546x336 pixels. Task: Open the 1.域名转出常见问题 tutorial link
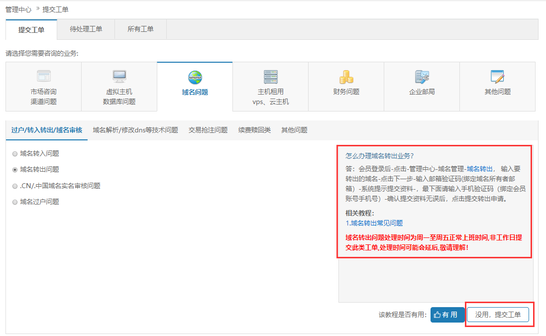(374, 223)
